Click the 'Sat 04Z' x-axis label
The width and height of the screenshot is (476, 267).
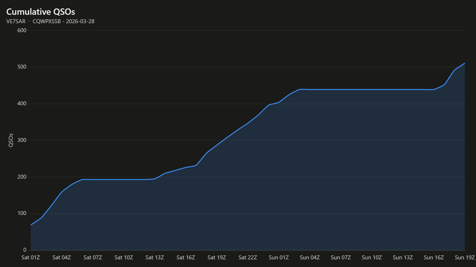62,258
